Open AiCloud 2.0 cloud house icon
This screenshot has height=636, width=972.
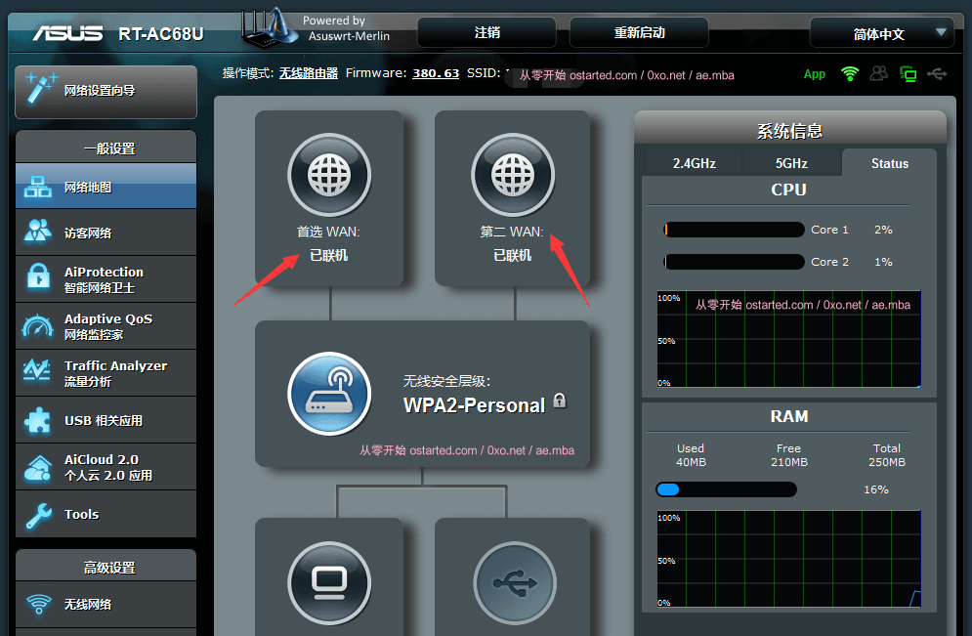(x=38, y=468)
